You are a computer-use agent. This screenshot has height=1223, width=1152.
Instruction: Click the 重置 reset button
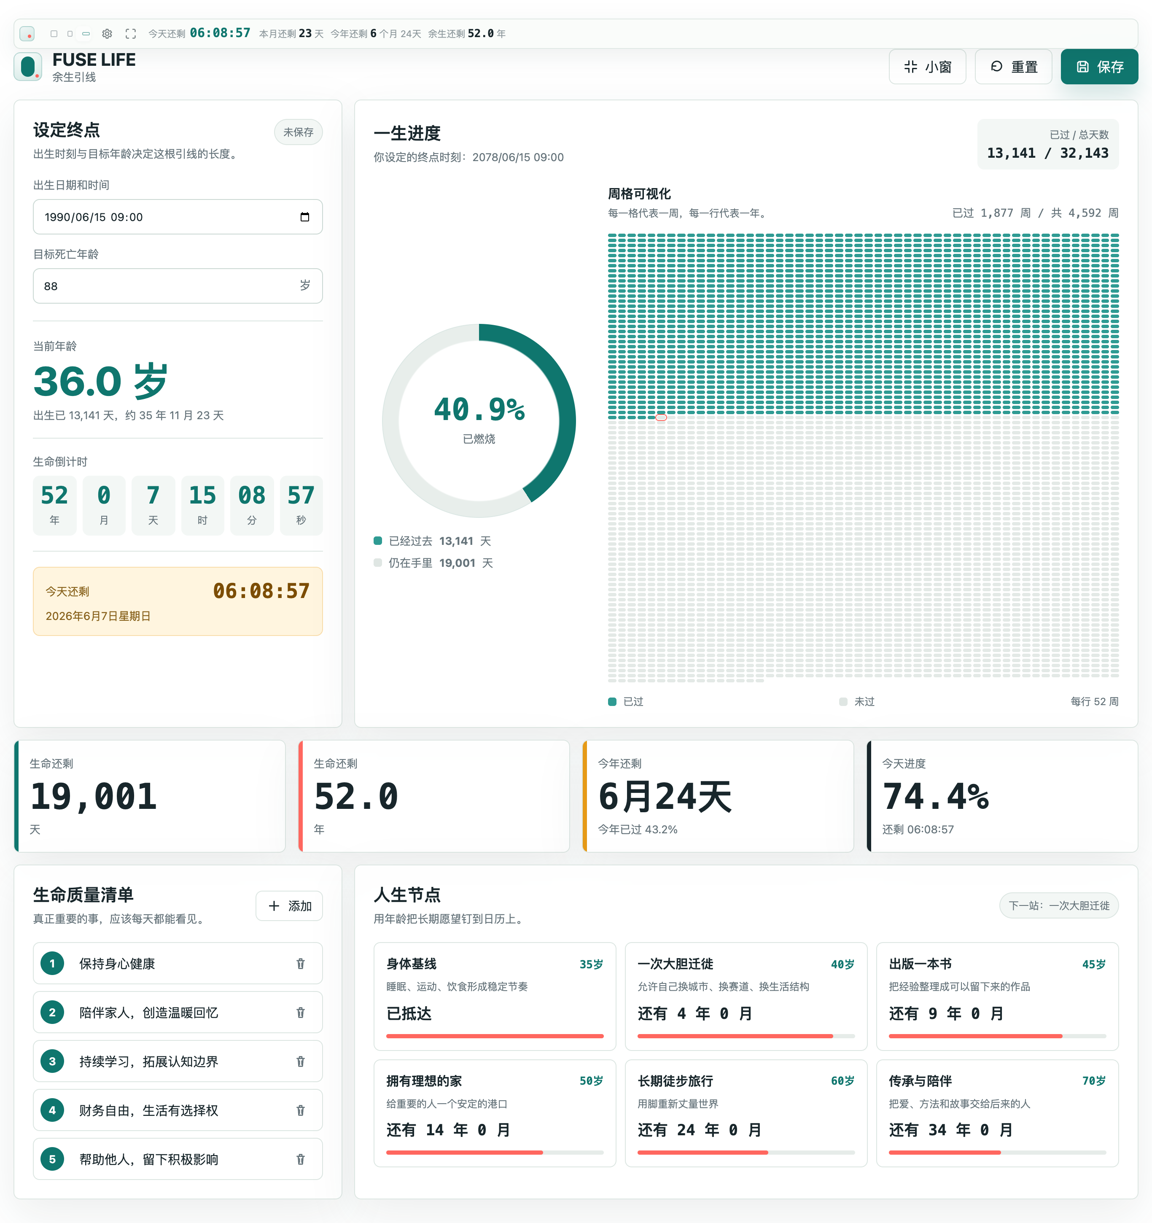[1013, 67]
